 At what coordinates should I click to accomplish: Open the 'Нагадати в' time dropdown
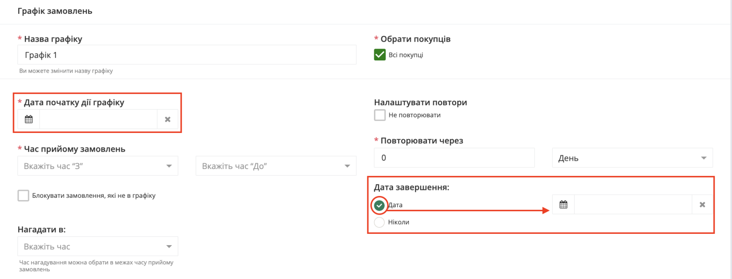click(x=98, y=246)
